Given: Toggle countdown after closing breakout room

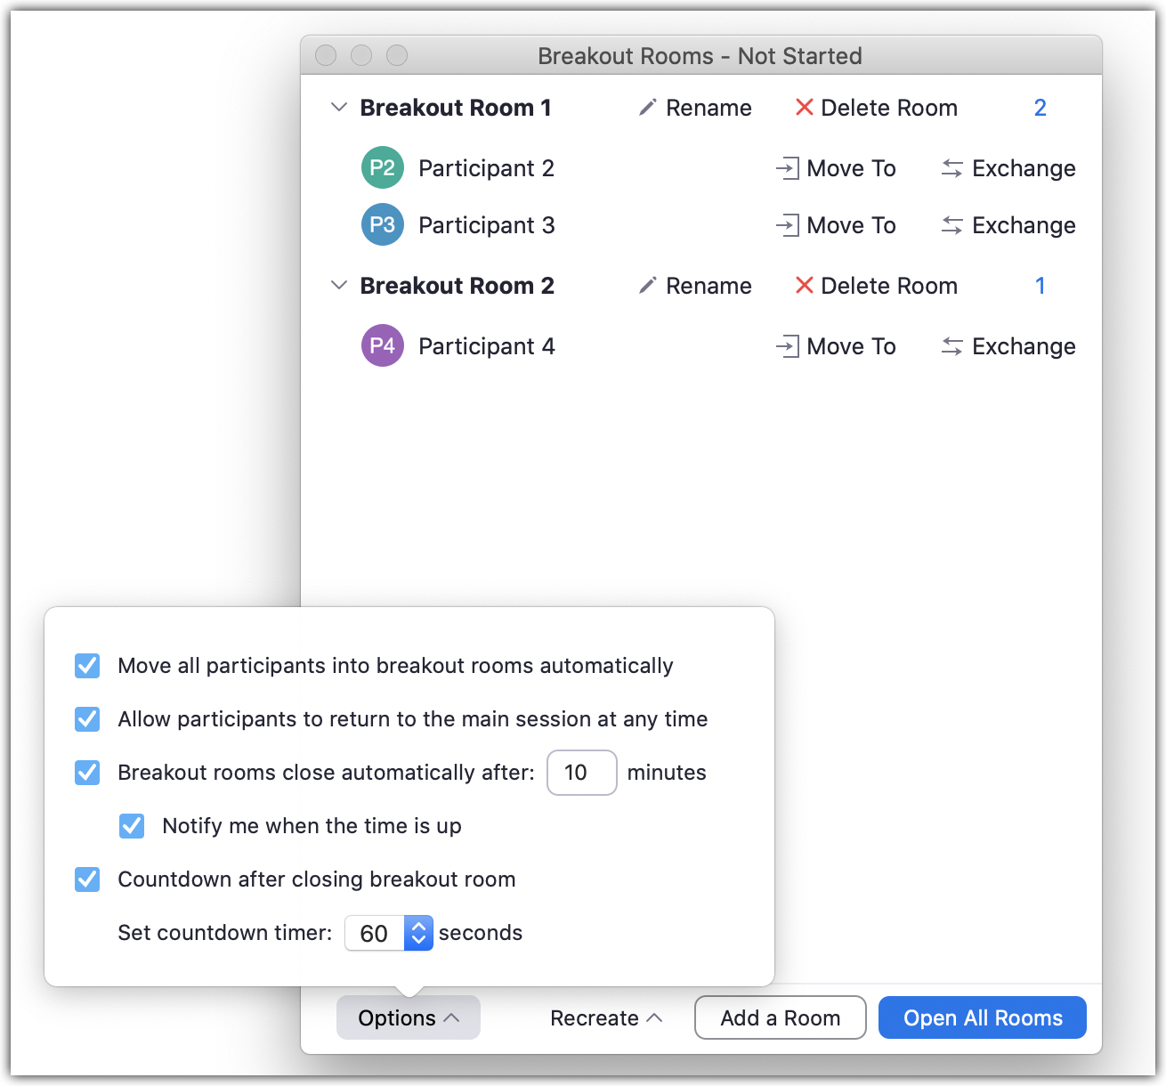Looking at the screenshot, I should [86, 879].
